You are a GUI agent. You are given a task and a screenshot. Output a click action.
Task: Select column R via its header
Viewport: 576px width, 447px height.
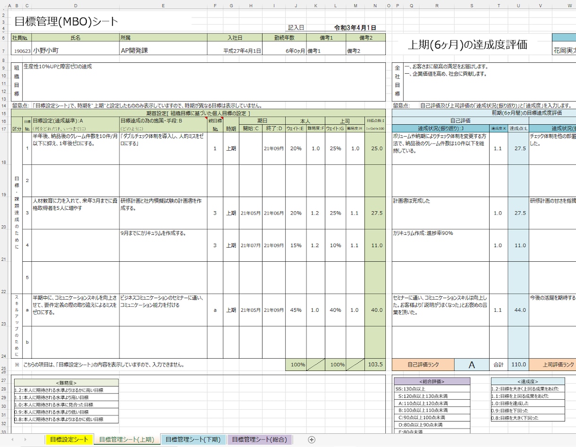pyautogui.click(x=437, y=6)
